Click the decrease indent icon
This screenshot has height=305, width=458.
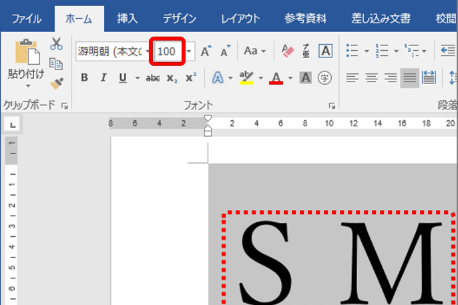(x=448, y=51)
